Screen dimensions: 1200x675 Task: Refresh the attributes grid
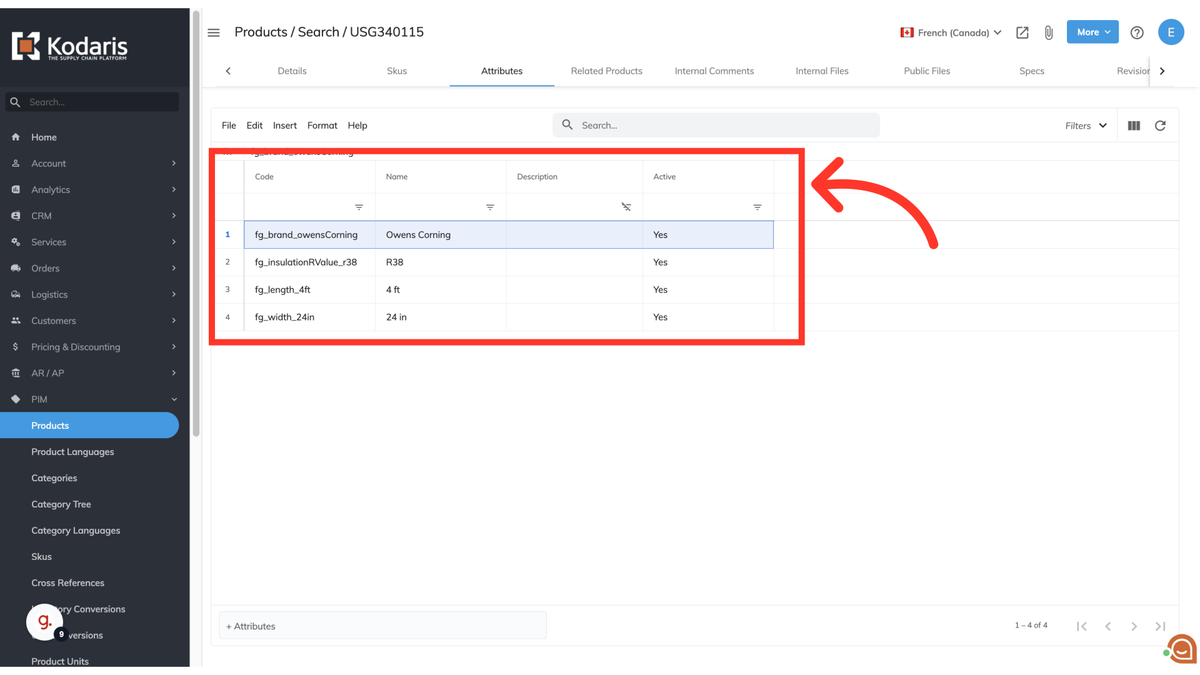coord(1160,126)
